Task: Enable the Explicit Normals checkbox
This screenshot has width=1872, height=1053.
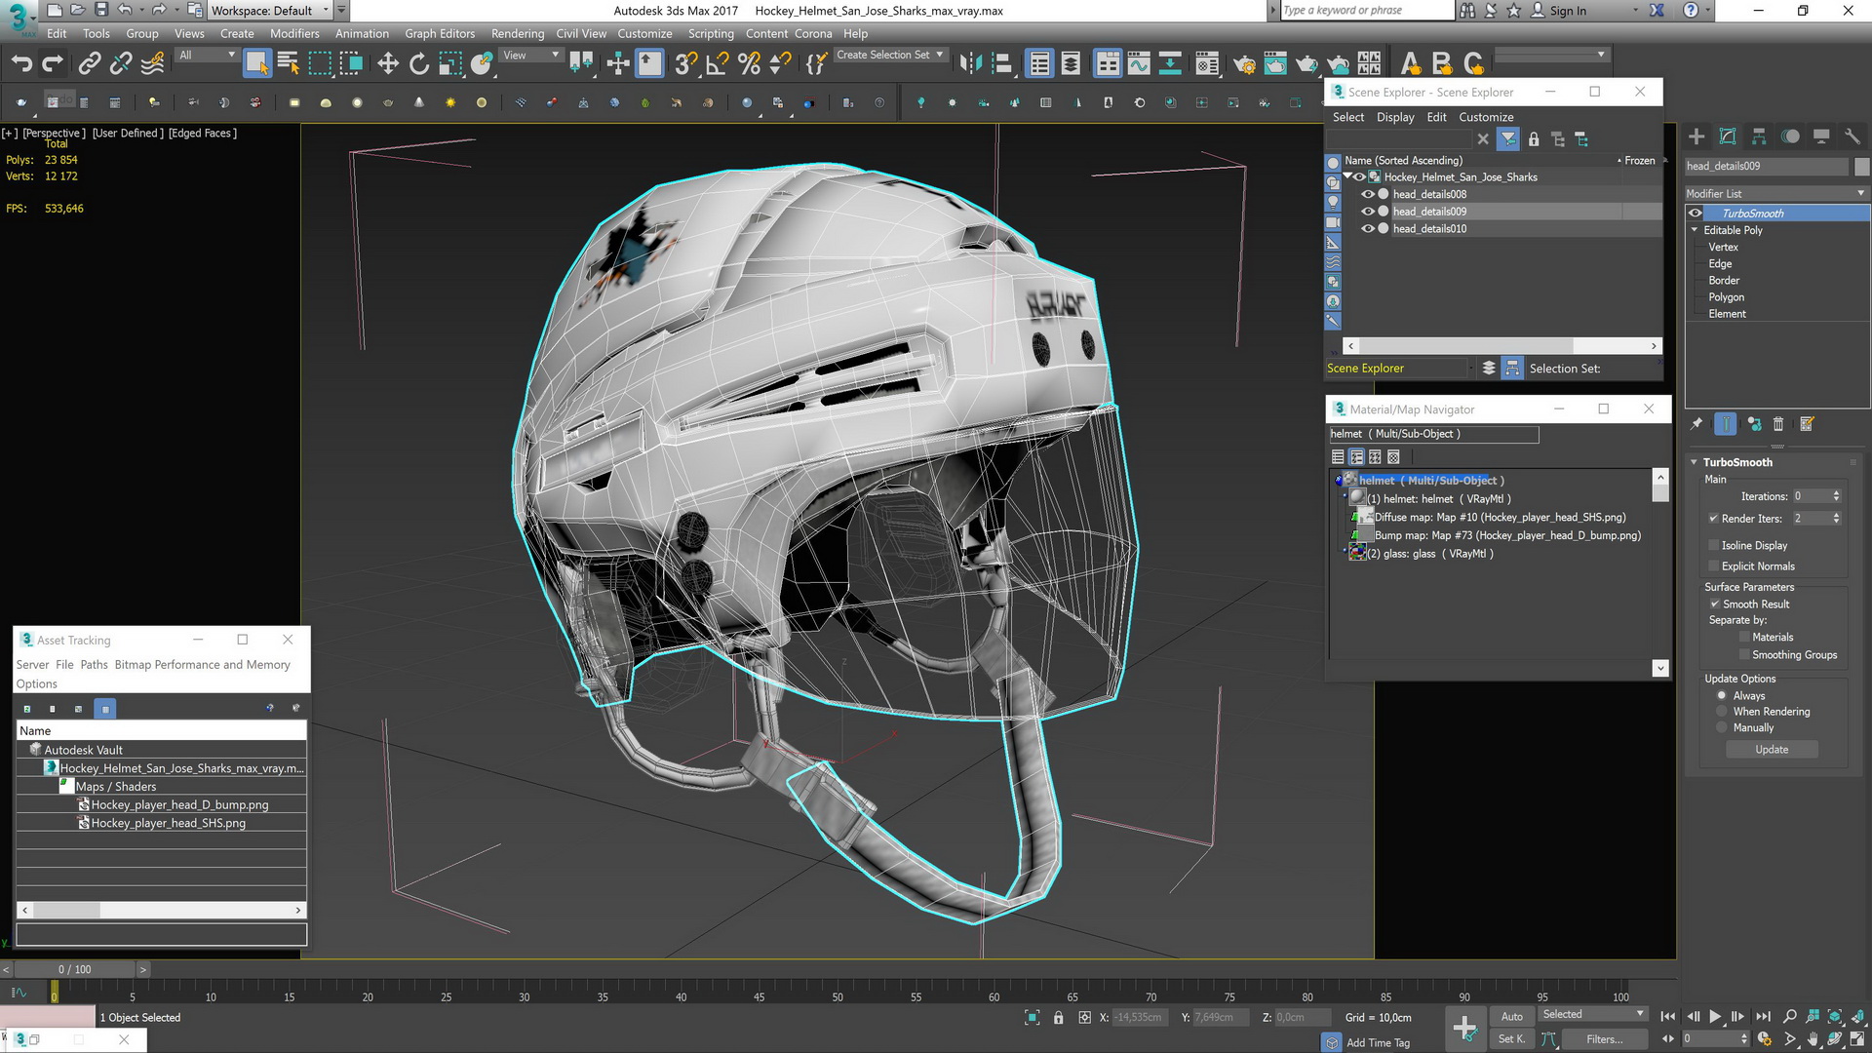Action: (1714, 566)
